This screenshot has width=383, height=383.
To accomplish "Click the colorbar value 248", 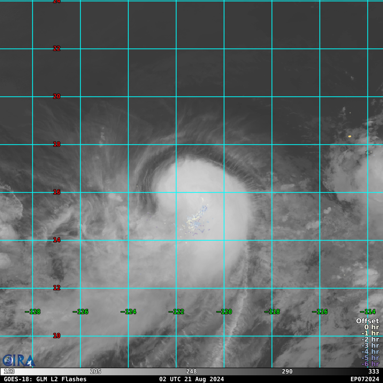I will pyautogui.click(x=191, y=372).
